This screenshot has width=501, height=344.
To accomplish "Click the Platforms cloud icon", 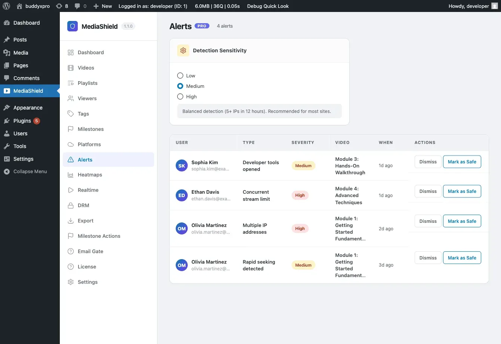I will coord(71,144).
